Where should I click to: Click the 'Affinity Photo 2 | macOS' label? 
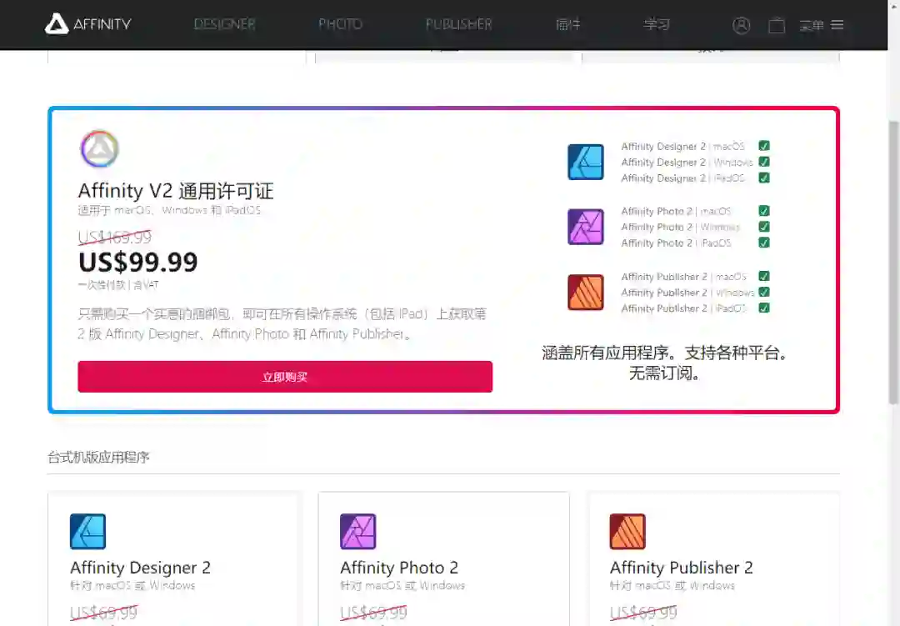click(x=676, y=212)
